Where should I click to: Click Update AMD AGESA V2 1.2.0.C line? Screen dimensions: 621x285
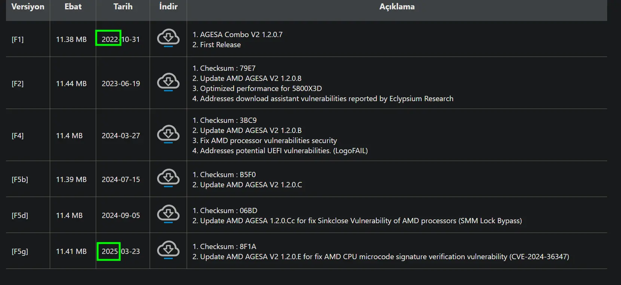coord(247,185)
